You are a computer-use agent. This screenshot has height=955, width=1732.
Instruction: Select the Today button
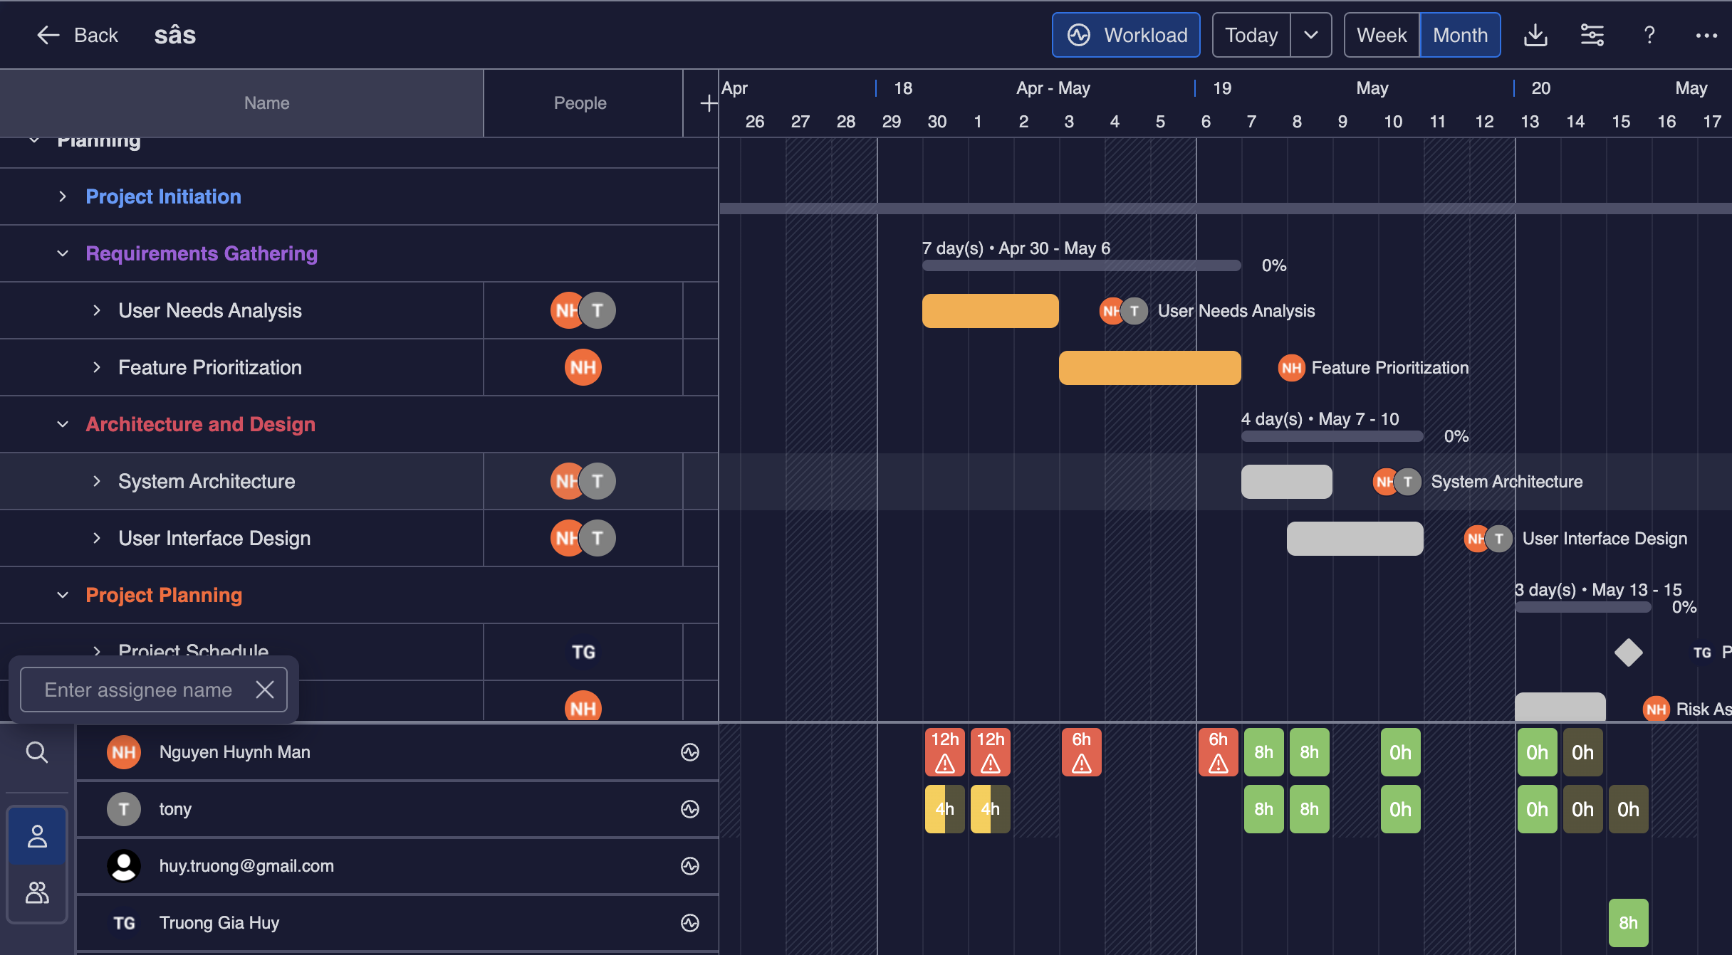pos(1251,34)
